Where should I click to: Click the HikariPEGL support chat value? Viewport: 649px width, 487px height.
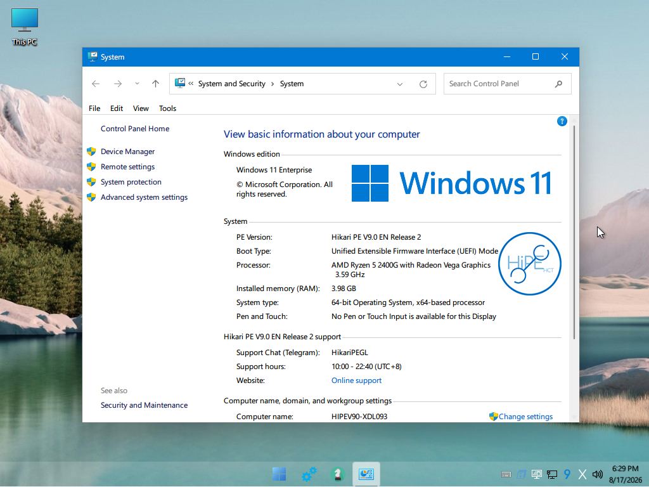tap(350, 353)
